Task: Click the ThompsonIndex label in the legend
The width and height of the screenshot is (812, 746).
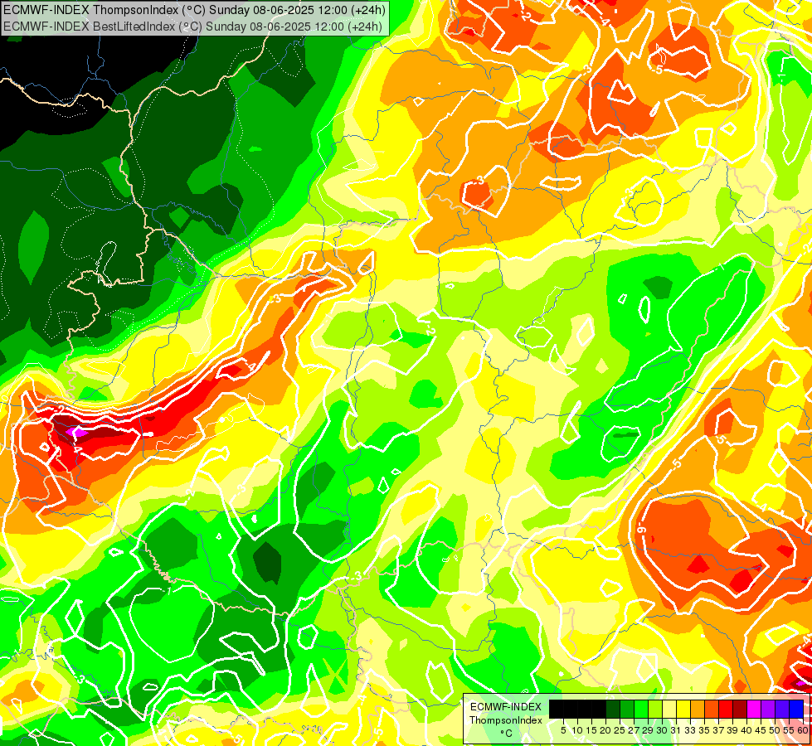Action: tap(506, 720)
